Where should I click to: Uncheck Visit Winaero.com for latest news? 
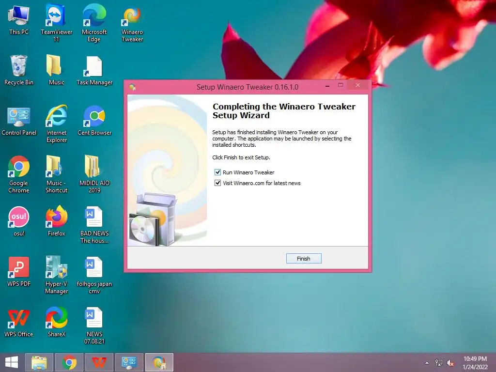[x=217, y=183]
